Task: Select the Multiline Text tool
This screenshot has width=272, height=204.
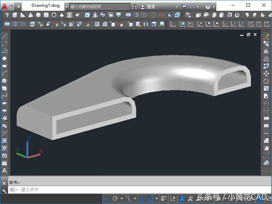Action: click(x=5, y=171)
